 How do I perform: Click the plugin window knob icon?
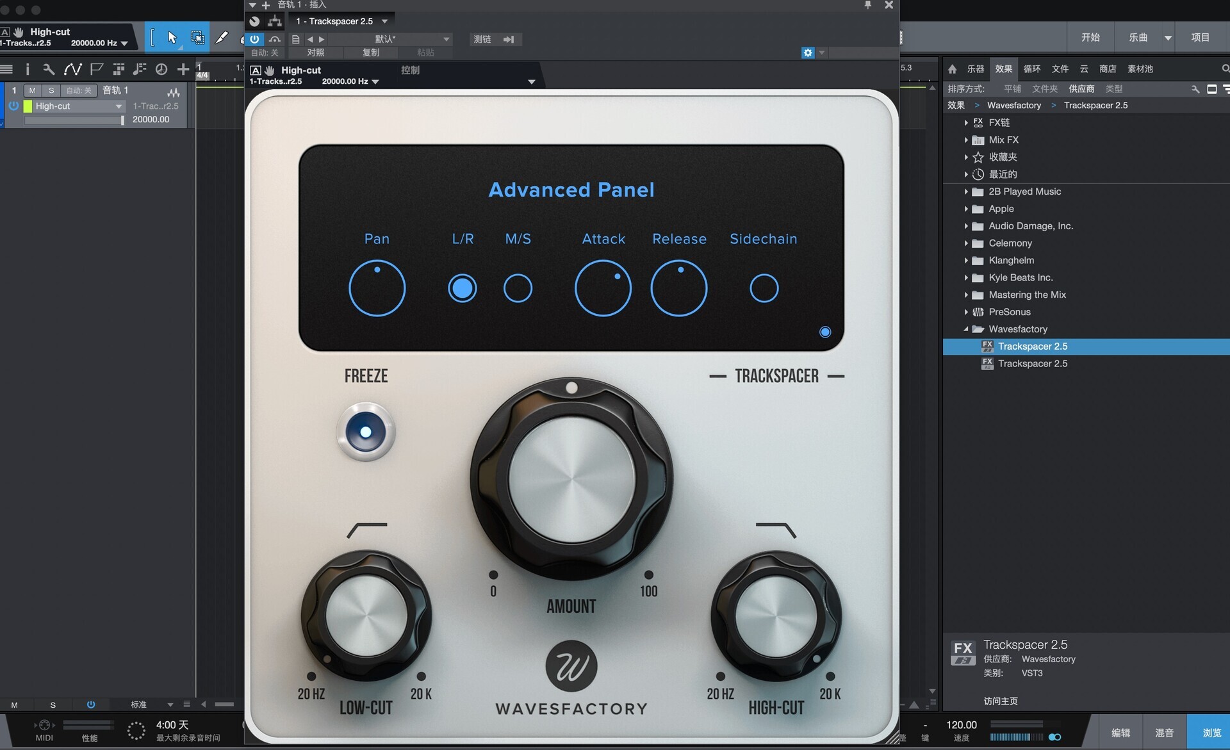tap(254, 21)
